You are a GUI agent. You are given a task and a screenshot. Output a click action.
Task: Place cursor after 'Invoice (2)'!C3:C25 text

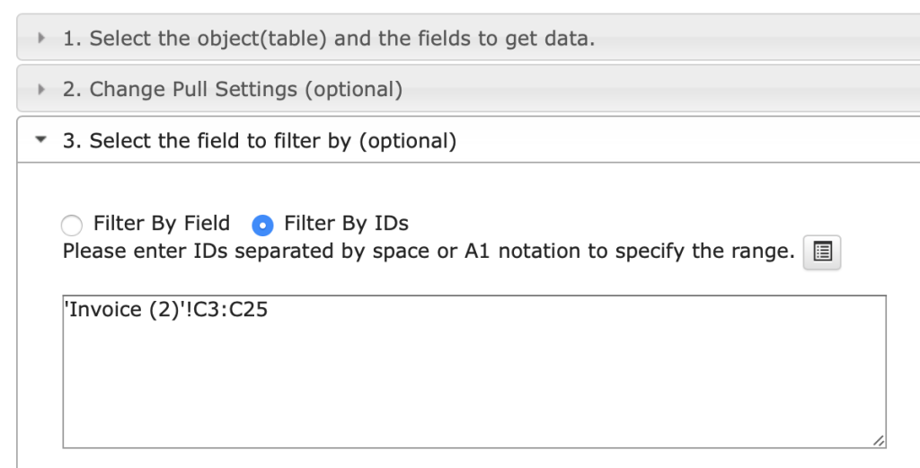coord(270,310)
